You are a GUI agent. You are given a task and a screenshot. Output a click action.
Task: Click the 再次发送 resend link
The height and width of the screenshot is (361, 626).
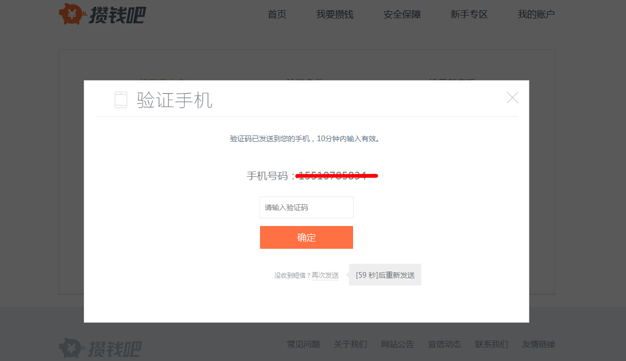[x=325, y=276]
